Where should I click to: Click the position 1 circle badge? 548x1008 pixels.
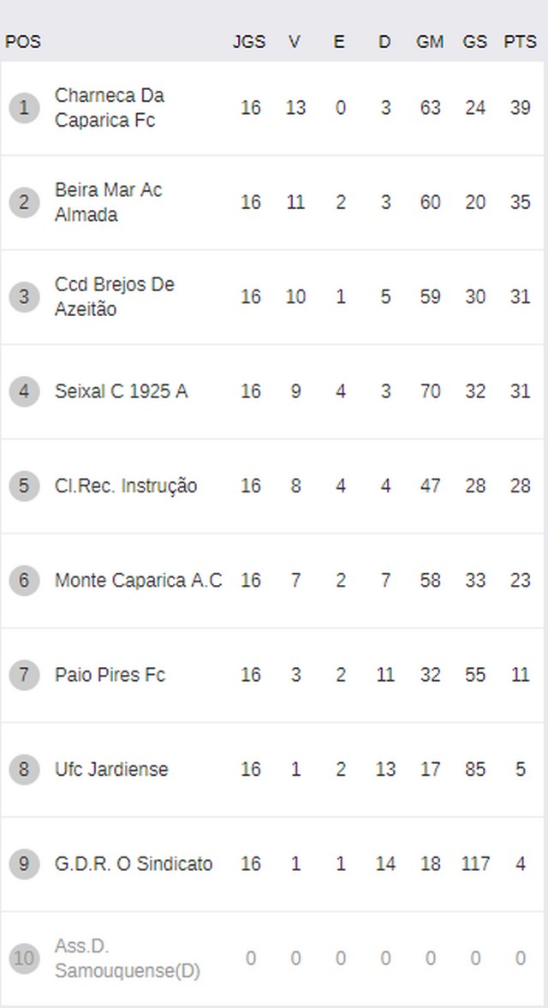point(25,108)
